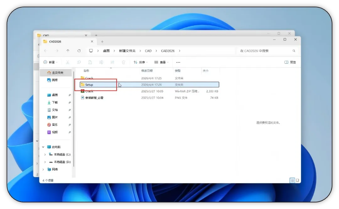
Task: Refresh the CAD2026 folder view
Action: point(79,51)
